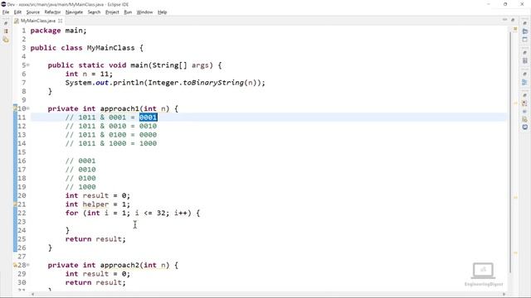Viewport: 531px width, 298px height.
Task: Place cursor on empty line 23
Action: coord(268,222)
